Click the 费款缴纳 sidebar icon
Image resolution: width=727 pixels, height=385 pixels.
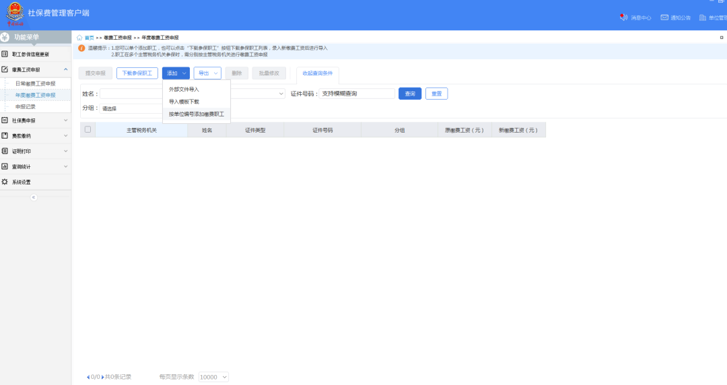pyautogui.click(x=5, y=135)
